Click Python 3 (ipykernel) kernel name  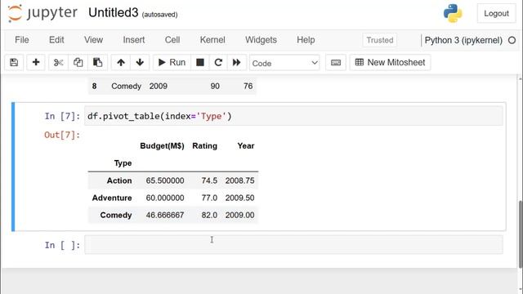point(463,40)
